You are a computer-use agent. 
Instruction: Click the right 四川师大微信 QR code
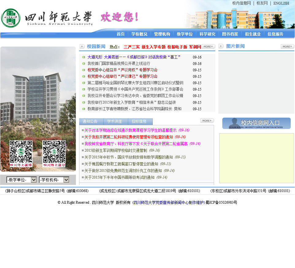click(x=54, y=153)
